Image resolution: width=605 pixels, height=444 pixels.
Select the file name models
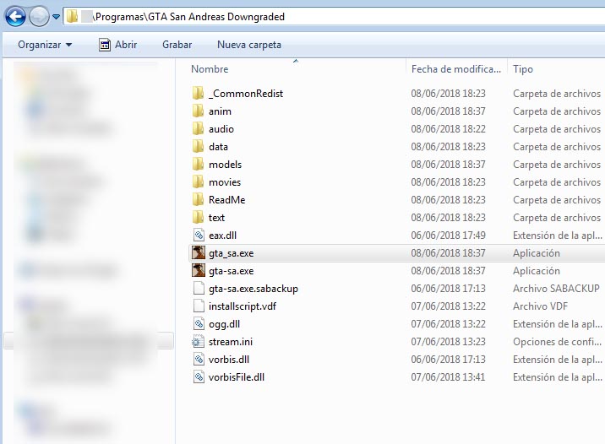tap(225, 165)
